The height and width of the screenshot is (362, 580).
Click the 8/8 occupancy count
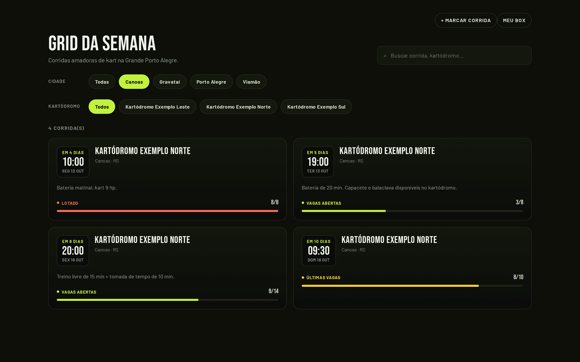point(275,202)
